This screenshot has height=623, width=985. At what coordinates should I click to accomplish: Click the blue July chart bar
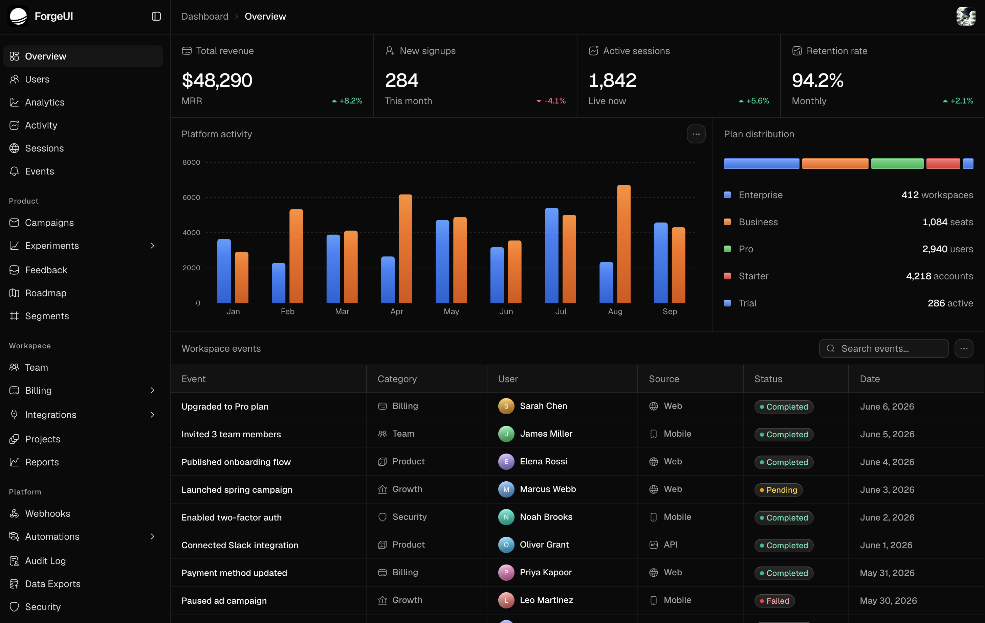[551, 255]
